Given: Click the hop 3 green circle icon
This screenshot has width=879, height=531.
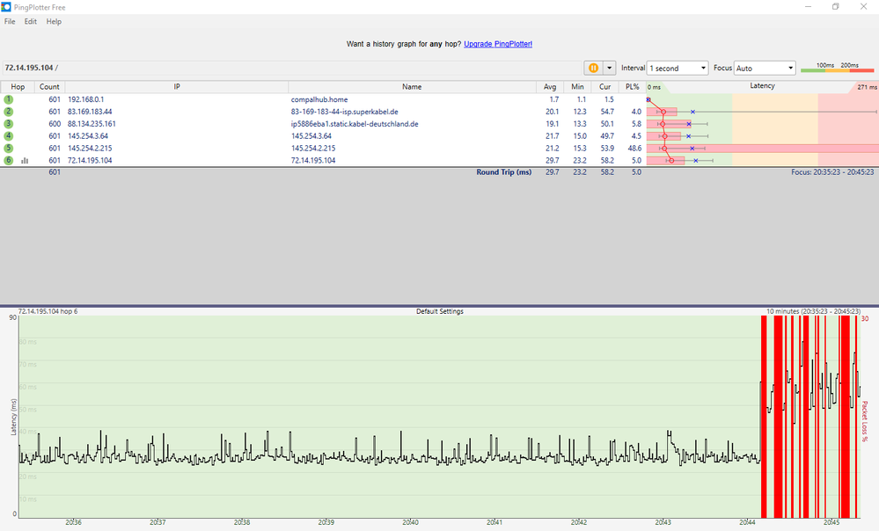Looking at the screenshot, I should 9,124.
